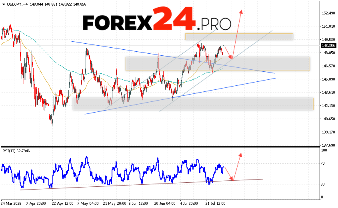The height and width of the screenshot is (208, 338).
Task: Select the lower grey support zone near 142.130
Action: click(193, 104)
